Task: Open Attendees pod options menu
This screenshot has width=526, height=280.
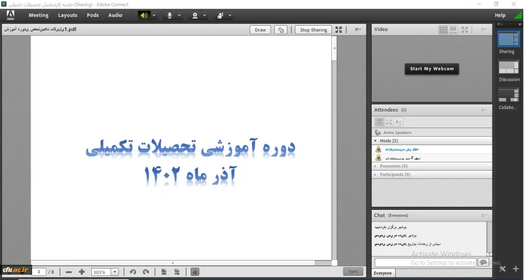Action: click(484, 110)
